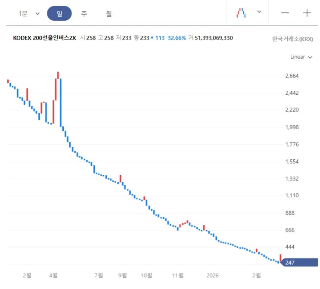Image resolution: width=320 pixels, height=289 pixels.
Task: Click the open price 시 258 value
Action: pyautogui.click(x=88, y=38)
